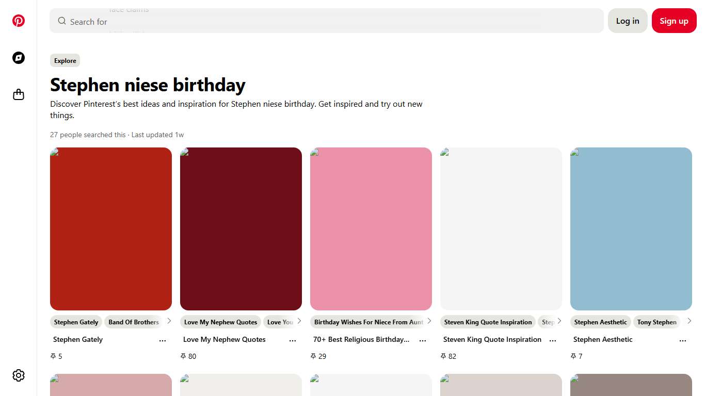Open more options for Stephen Aesthetic
Viewport: 705px width, 396px height.
(683, 340)
